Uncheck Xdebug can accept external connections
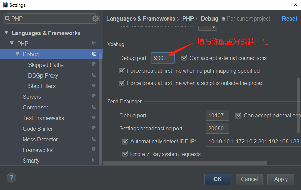 click(x=184, y=58)
